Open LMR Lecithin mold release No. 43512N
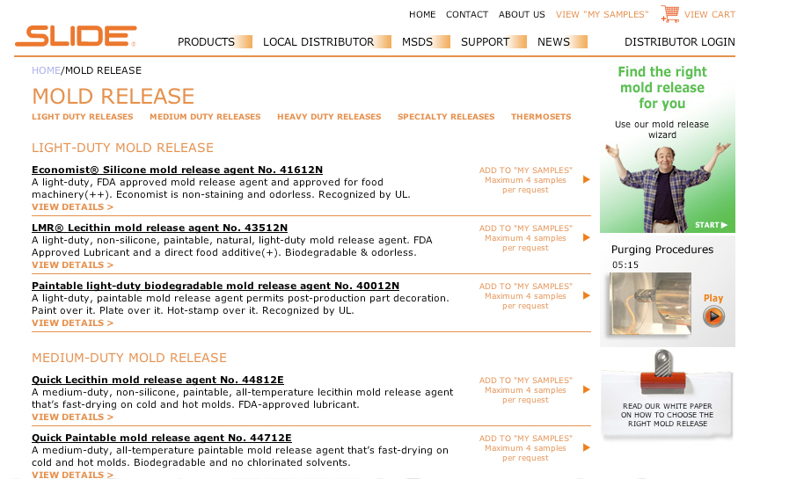Image resolution: width=804 pixels, height=479 pixels. [159, 228]
